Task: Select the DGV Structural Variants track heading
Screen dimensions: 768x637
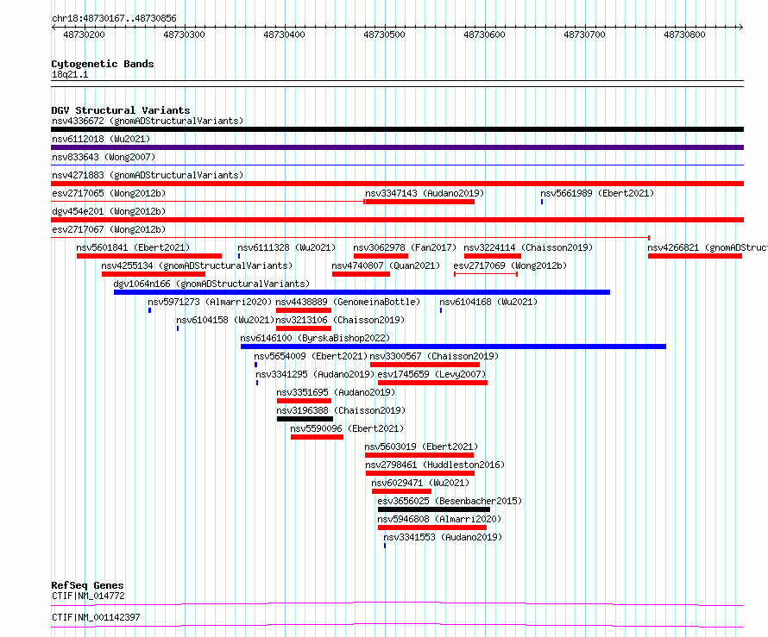Action: pos(121,110)
